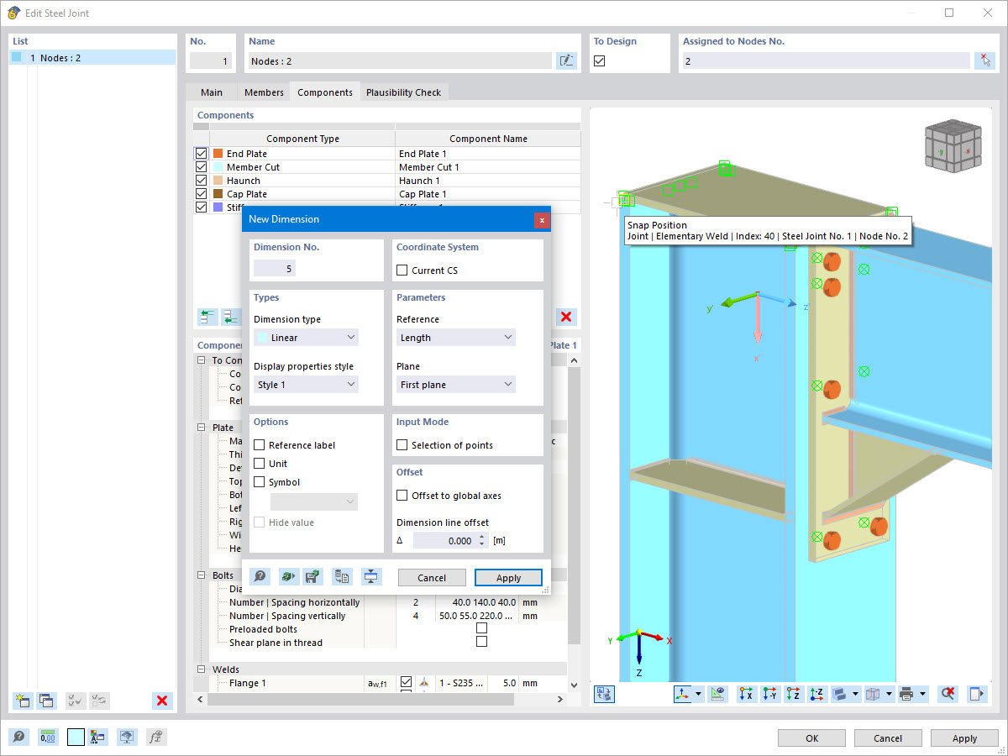The width and height of the screenshot is (1008, 756).
Task: Enable the Reference label option
Action: (x=260, y=444)
